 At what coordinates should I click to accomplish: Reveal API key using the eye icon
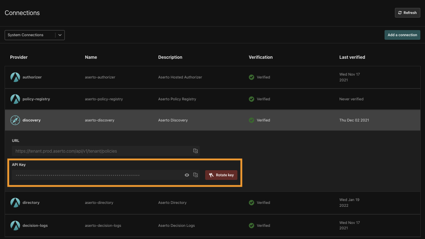pyautogui.click(x=187, y=175)
